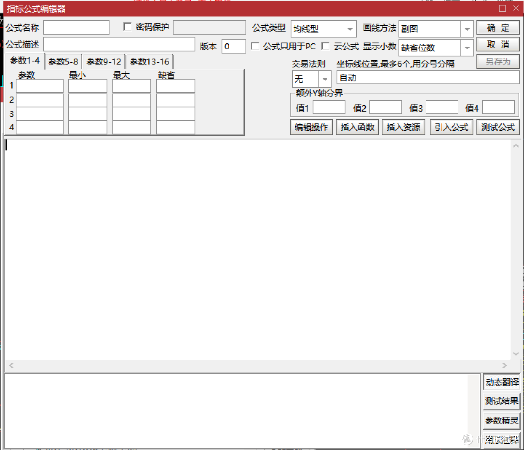The width and height of the screenshot is (524, 450).
Task: Expand the 交易法则 dropdown
Action: tap(325, 79)
